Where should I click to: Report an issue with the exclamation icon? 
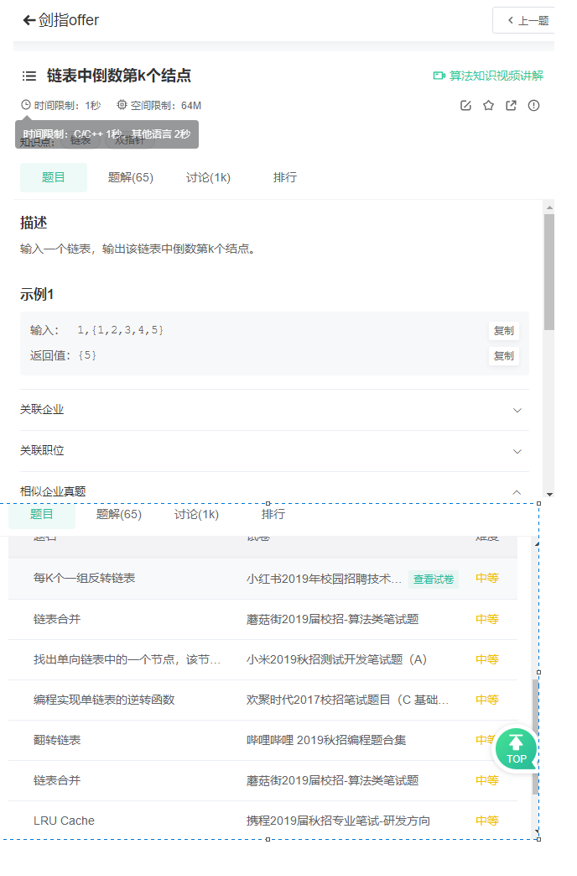tap(534, 106)
